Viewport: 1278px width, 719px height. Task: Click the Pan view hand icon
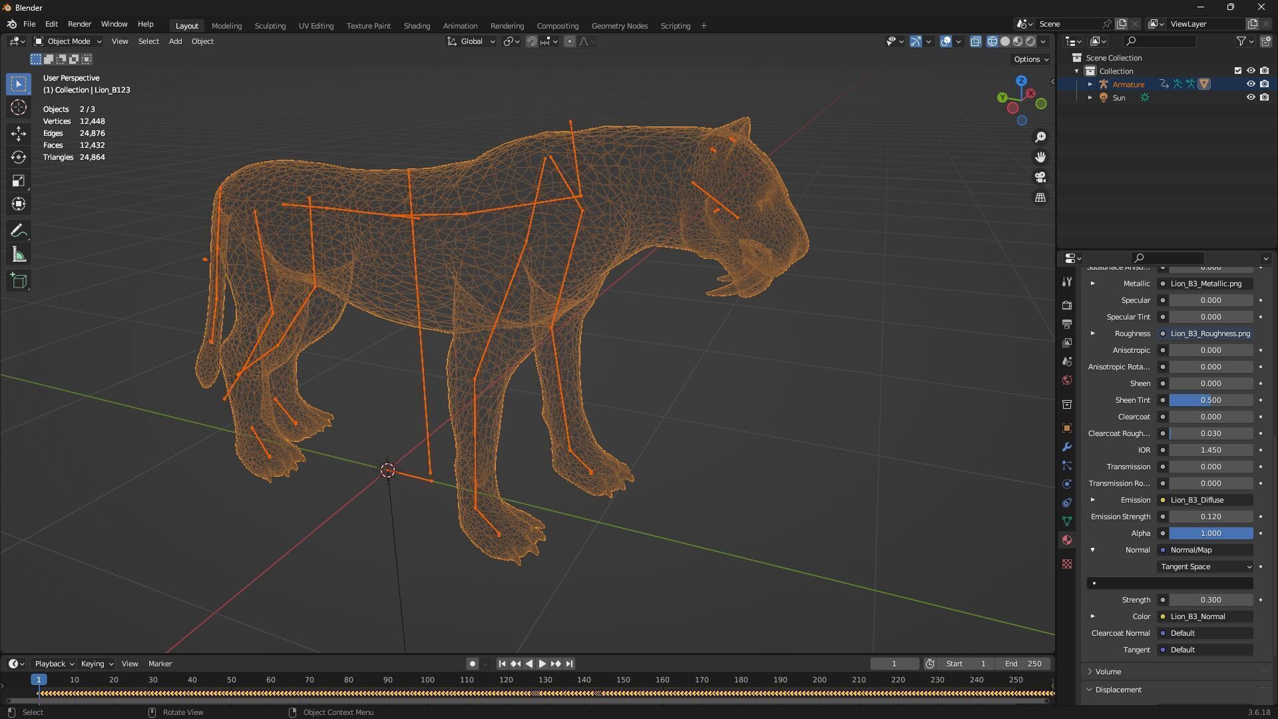click(x=1040, y=157)
